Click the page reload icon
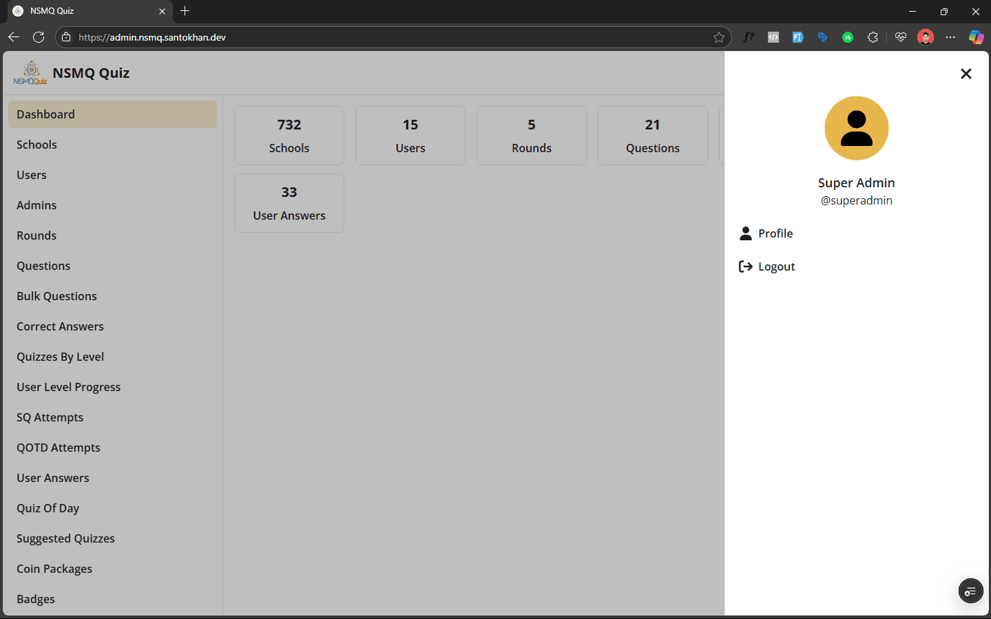This screenshot has height=619, width=991. [x=39, y=36]
